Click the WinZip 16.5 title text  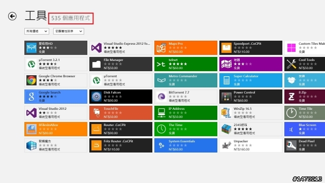coord(243,108)
